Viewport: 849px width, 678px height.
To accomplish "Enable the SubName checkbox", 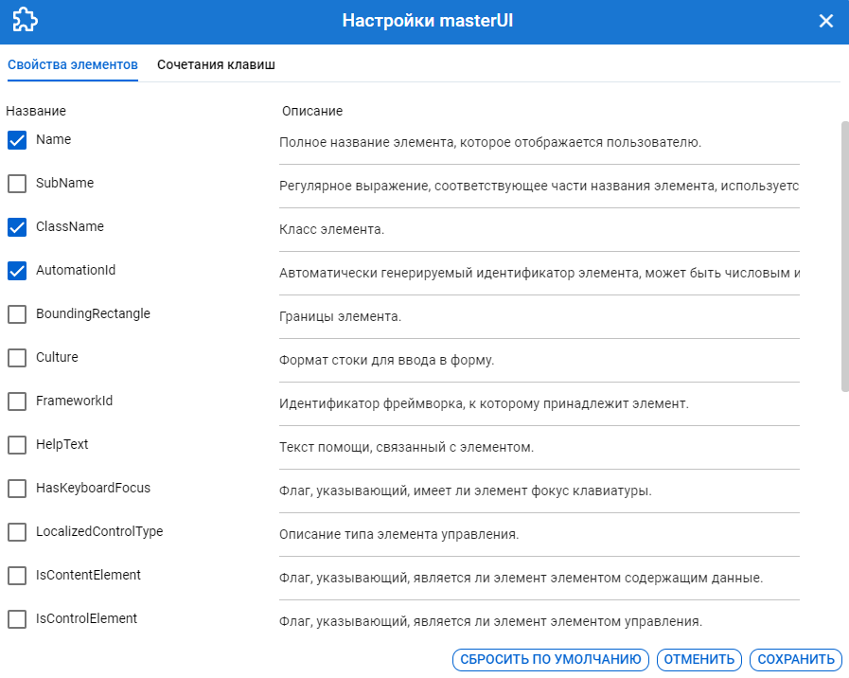I will tap(17, 184).
